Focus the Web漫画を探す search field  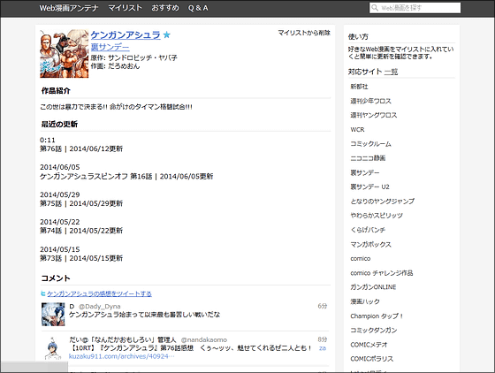(415, 8)
